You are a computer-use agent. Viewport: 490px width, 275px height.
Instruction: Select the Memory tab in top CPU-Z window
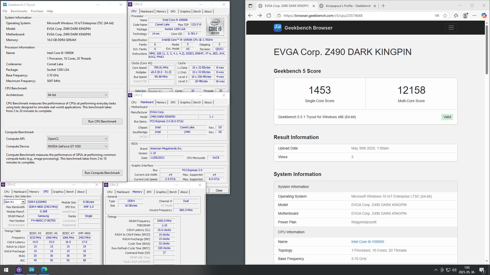pos(161,11)
